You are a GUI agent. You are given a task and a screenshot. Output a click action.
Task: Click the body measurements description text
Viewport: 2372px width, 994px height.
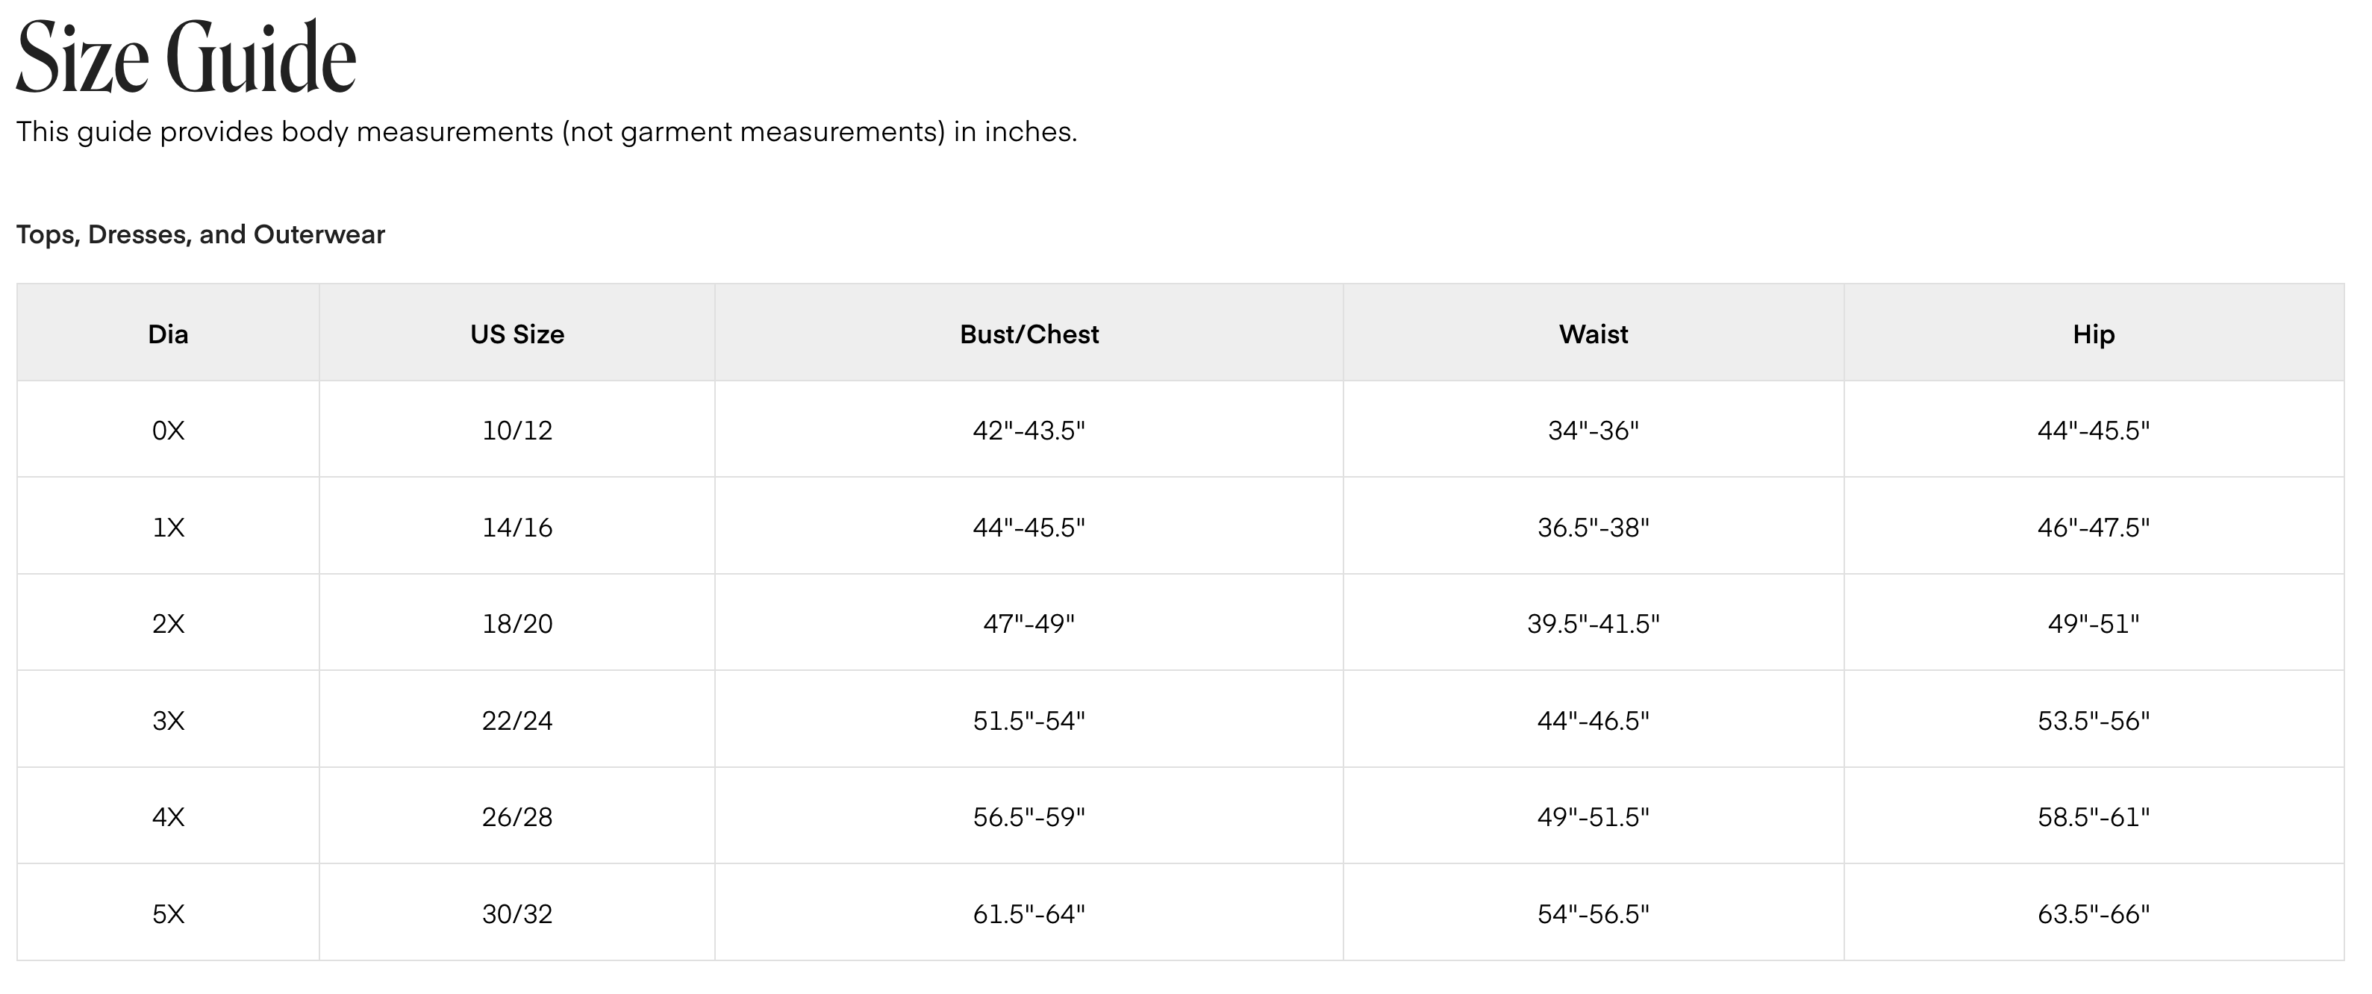click(547, 131)
